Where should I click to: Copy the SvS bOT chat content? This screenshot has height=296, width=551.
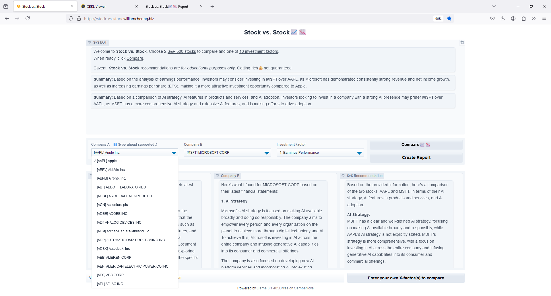pos(462,42)
